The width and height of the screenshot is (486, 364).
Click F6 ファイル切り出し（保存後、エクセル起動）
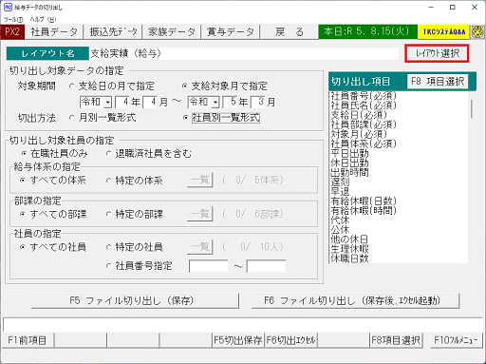click(355, 300)
